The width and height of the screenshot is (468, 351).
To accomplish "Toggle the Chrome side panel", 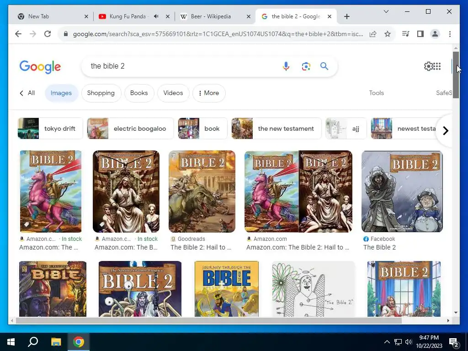I will click(420, 34).
